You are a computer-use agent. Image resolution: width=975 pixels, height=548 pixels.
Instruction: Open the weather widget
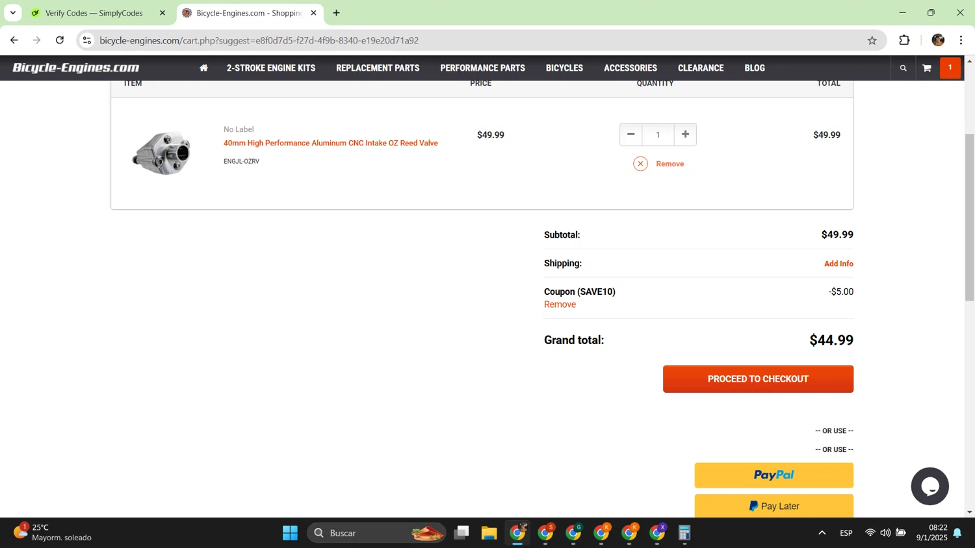[53, 532]
